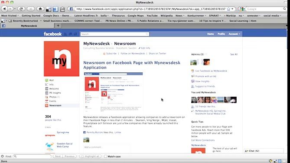This screenshot has height=163, width=290.
Task: Click the Previous find button
Action: pos(69,156)
